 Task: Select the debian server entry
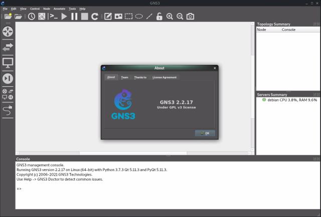[x=289, y=100]
